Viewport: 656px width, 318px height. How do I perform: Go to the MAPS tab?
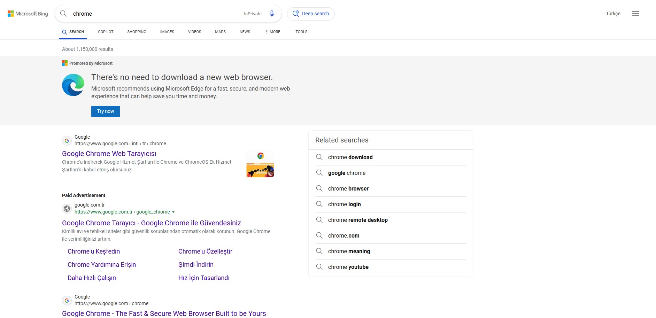point(220,32)
